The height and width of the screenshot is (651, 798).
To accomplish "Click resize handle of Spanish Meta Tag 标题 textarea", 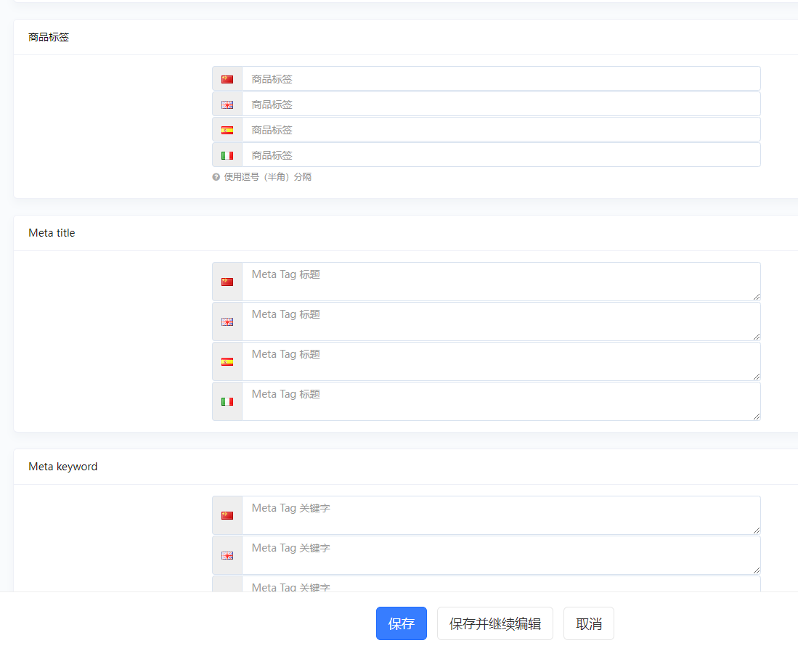I will 757,377.
